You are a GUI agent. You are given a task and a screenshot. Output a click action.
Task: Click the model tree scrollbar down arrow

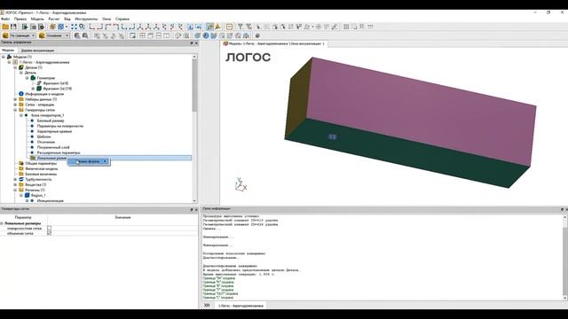(194, 201)
